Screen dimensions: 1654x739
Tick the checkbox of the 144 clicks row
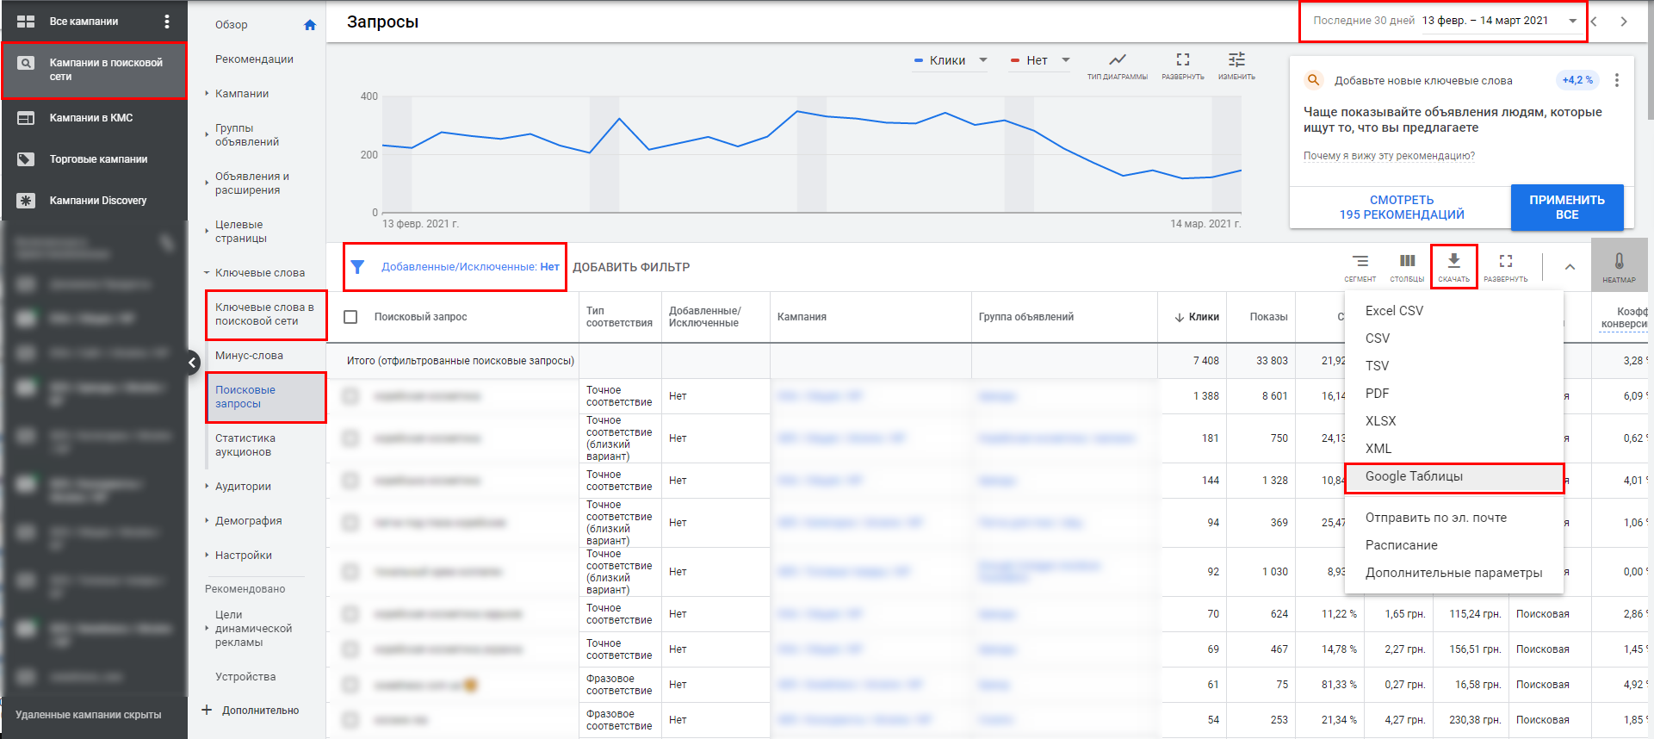tap(350, 481)
